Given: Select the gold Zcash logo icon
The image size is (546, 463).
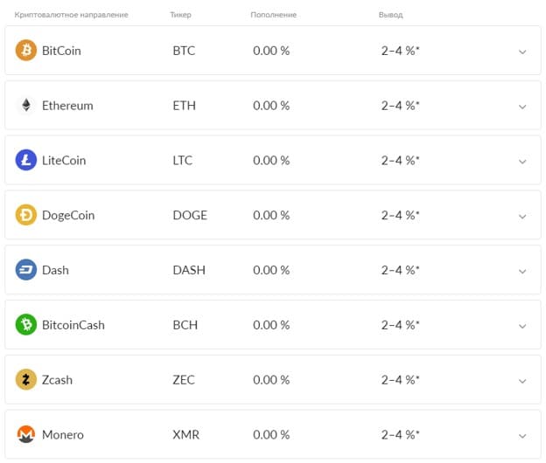Looking at the screenshot, I should point(26,380).
